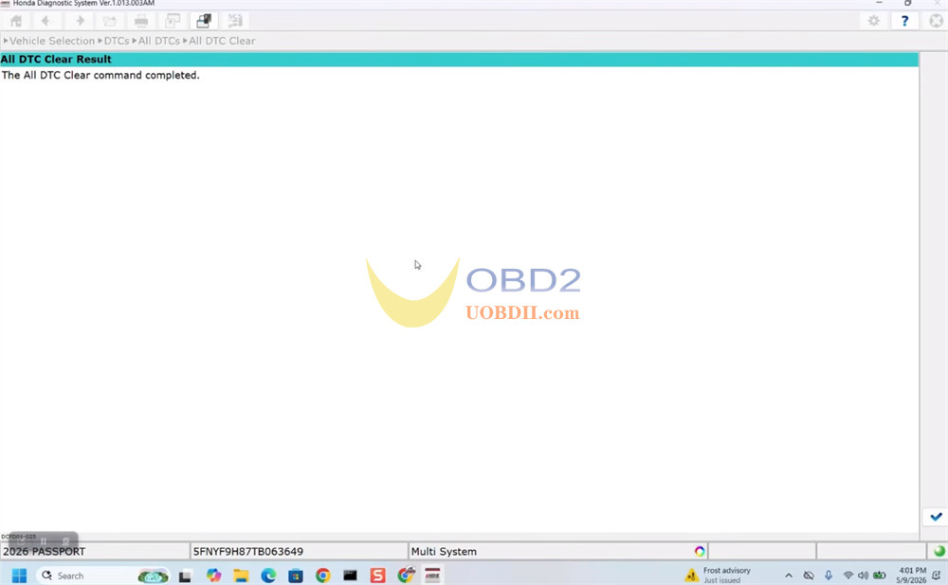The width and height of the screenshot is (948, 585).
Task: Click the Forward arrow toolbar icon
Action: point(80,21)
